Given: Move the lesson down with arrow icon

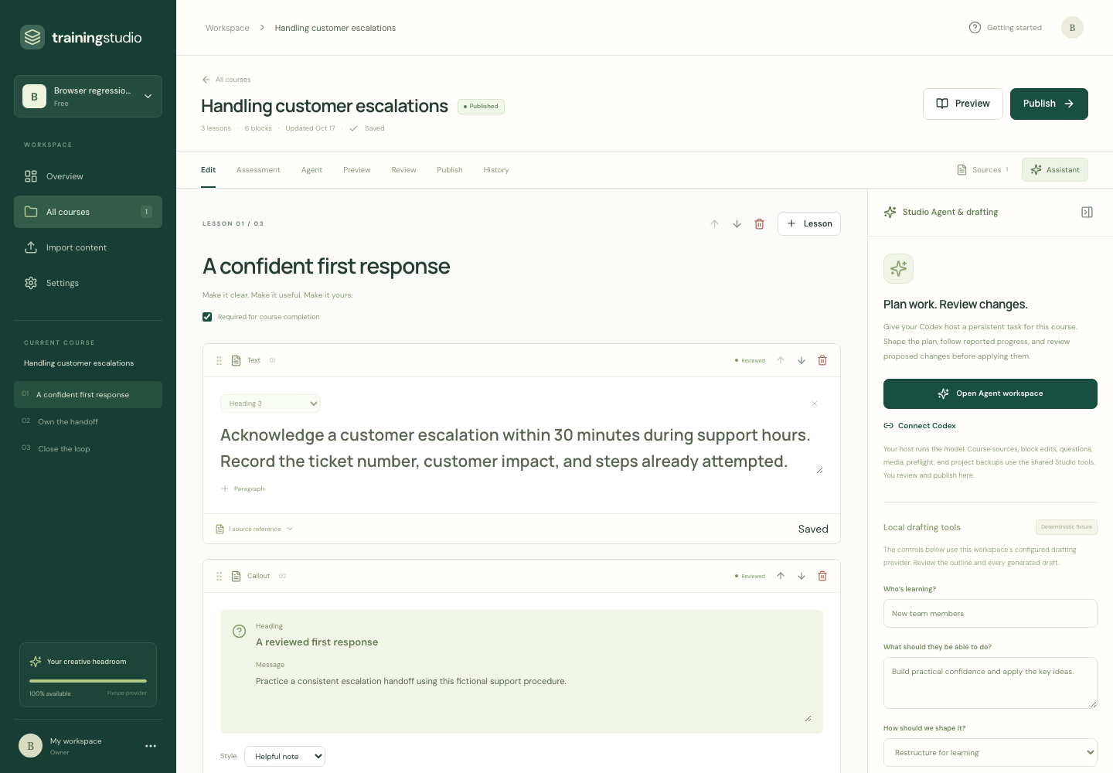Looking at the screenshot, I should 737,224.
